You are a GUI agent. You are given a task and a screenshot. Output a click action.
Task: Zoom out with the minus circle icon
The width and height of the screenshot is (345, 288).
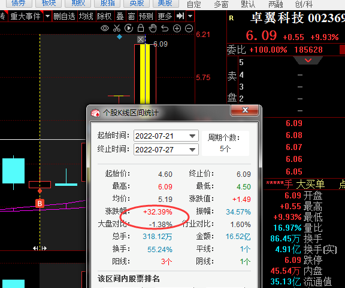click(189, 28)
